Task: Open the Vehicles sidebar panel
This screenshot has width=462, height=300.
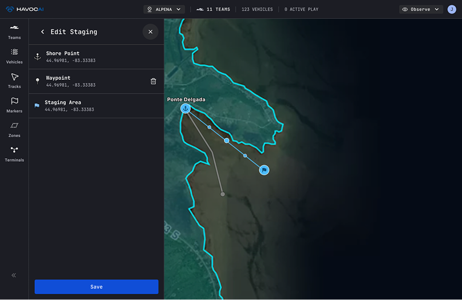Action: (14, 56)
